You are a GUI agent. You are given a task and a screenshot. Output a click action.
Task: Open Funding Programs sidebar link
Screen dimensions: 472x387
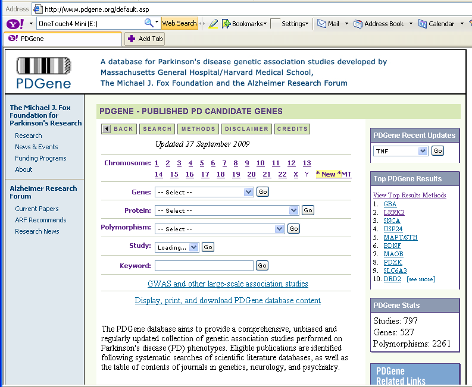(40, 159)
